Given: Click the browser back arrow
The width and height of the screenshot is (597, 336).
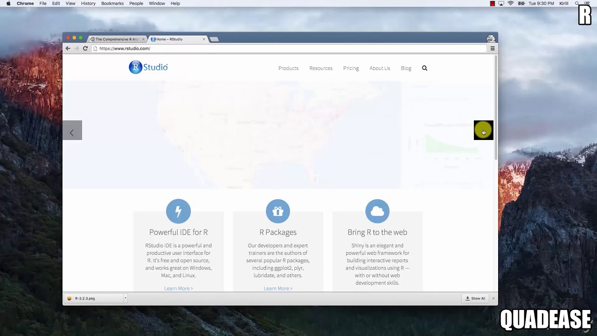Looking at the screenshot, I should pyautogui.click(x=68, y=49).
